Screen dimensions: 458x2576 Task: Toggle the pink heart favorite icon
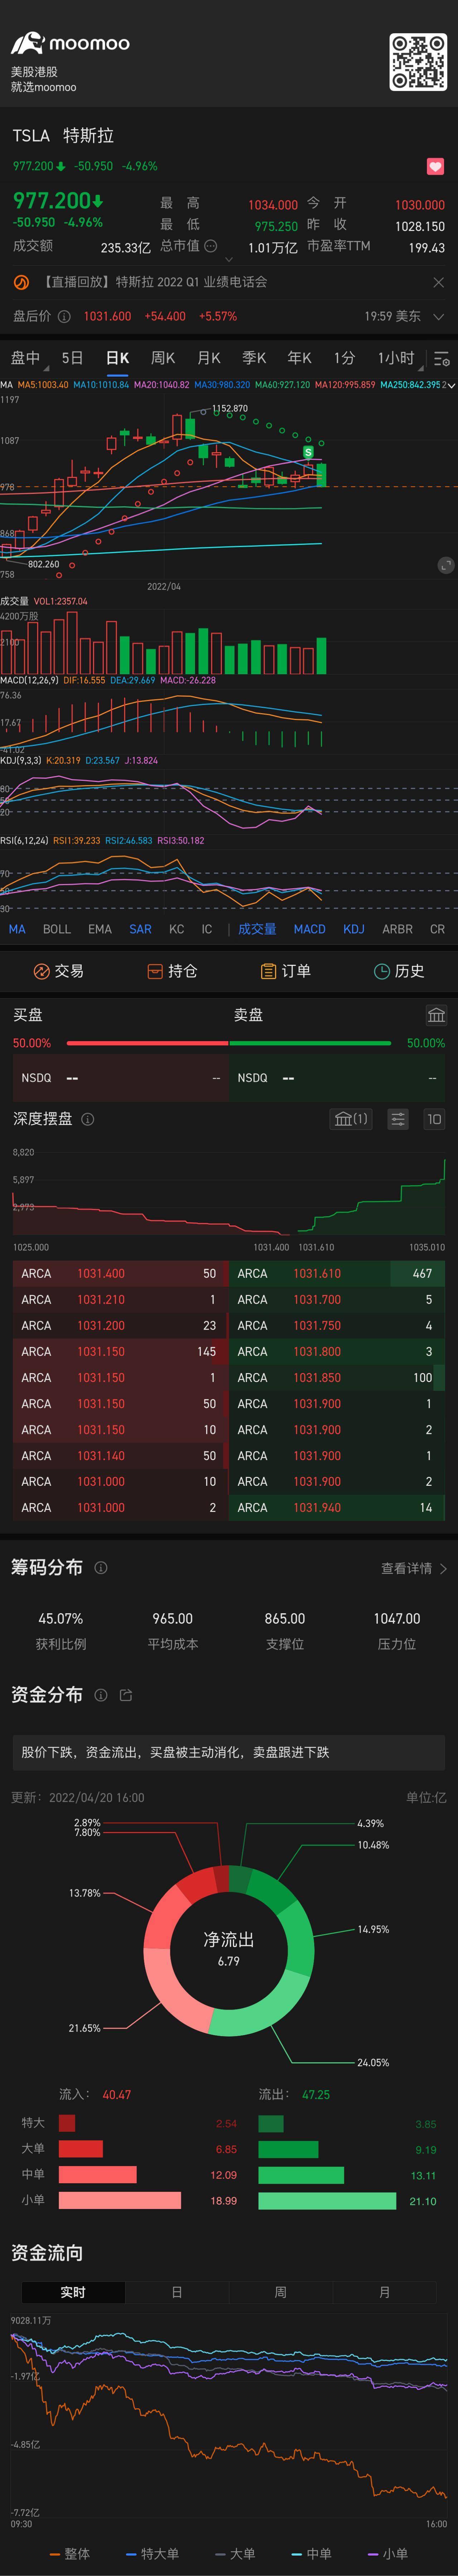435,167
